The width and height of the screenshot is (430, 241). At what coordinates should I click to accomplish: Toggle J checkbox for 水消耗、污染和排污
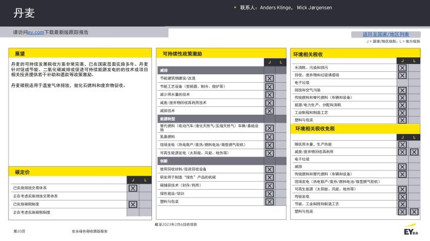pyautogui.click(x=402, y=68)
